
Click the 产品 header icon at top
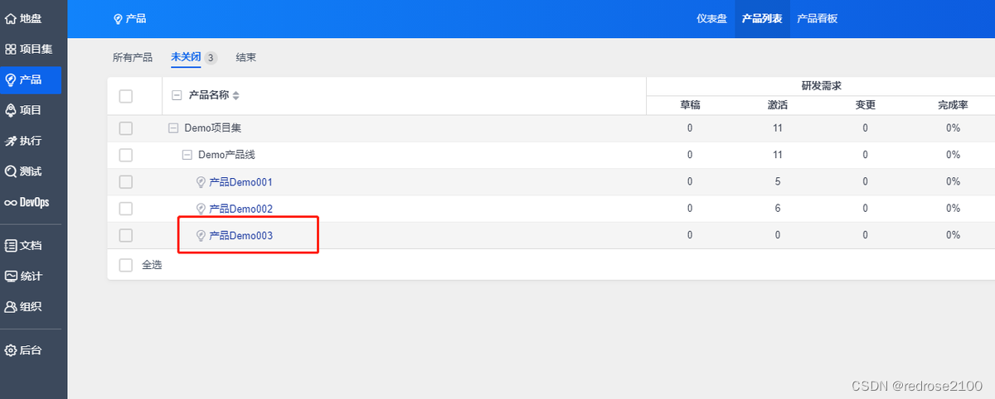pyautogui.click(x=118, y=18)
